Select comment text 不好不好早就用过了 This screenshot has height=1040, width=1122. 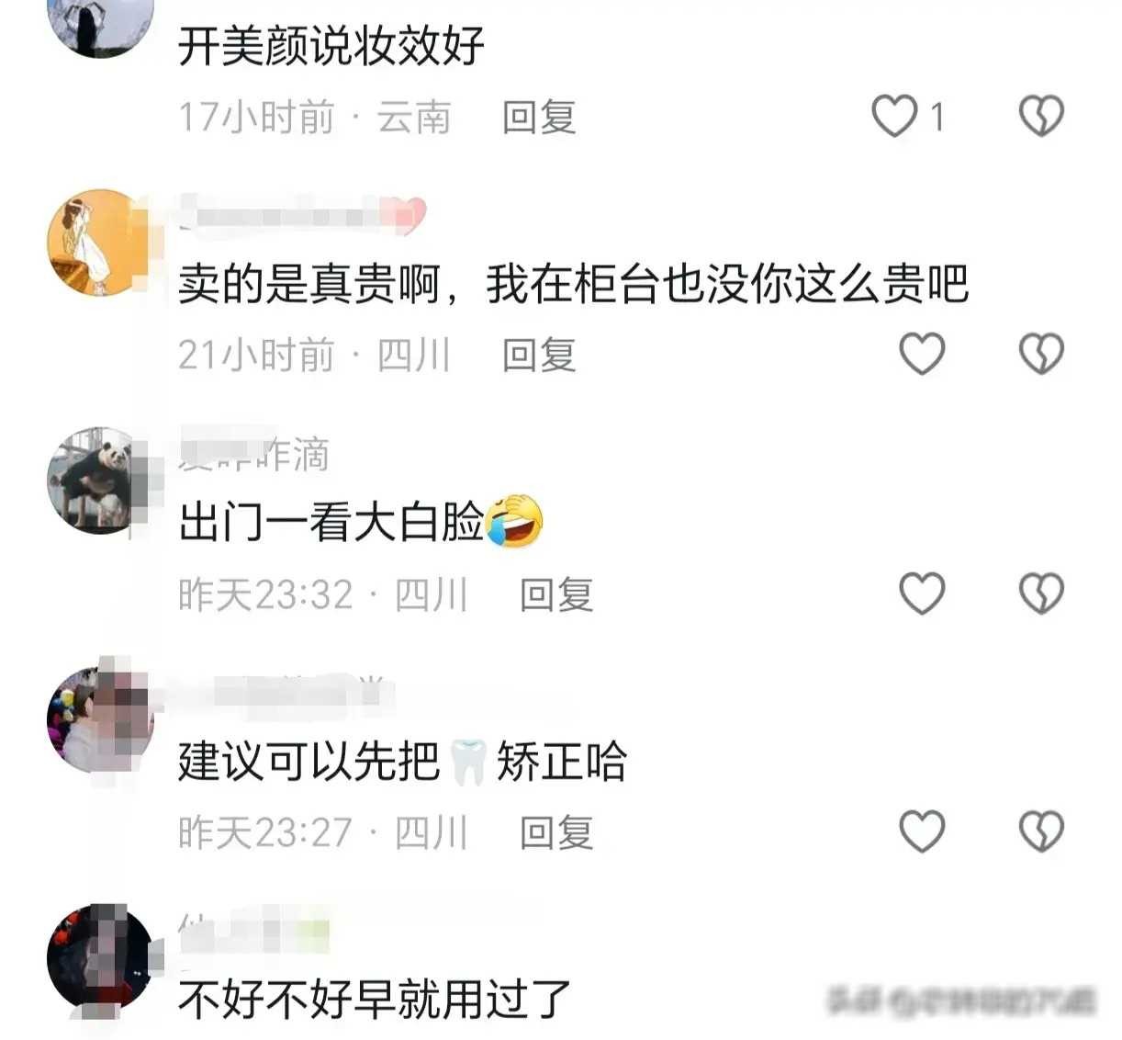(375, 1000)
